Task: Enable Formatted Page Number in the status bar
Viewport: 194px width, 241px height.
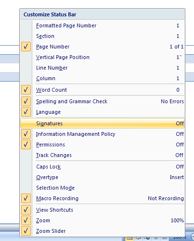Action: [x=103, y=25]
